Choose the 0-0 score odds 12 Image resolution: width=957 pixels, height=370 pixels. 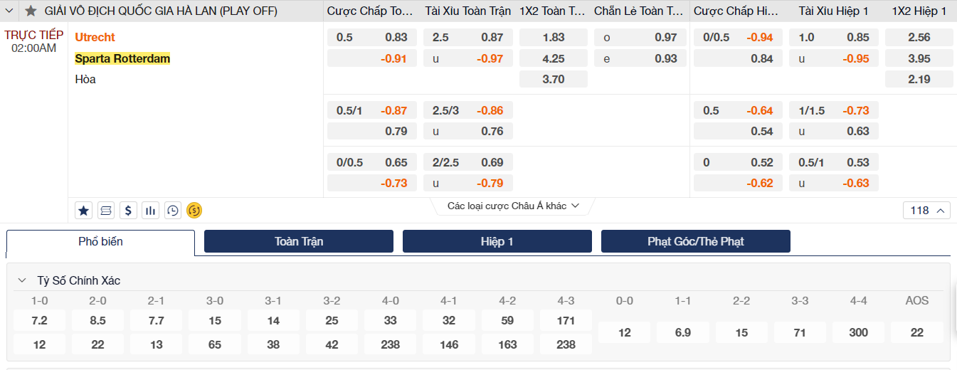(x=624, y=332)
